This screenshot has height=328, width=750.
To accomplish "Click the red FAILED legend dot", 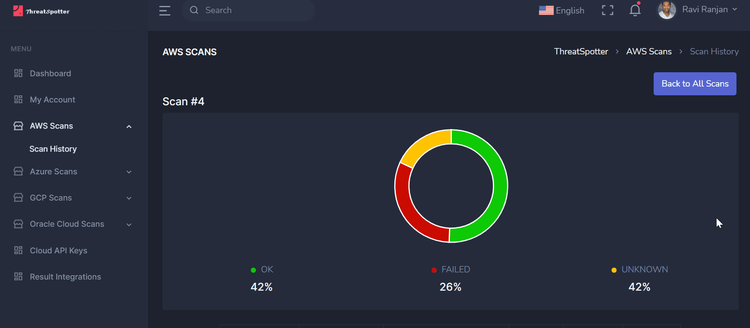I will (x=434, y=270).
